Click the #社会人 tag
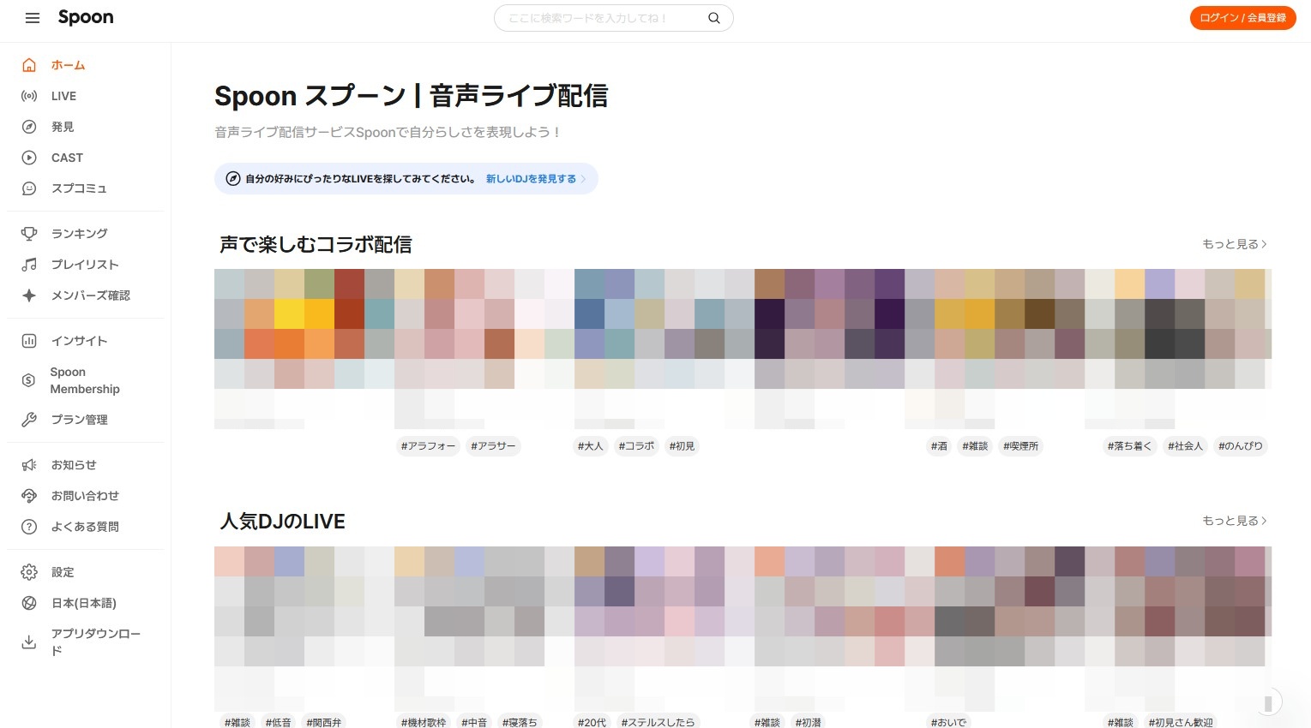Screen dimensions: 1311x728 (1185, 446)
